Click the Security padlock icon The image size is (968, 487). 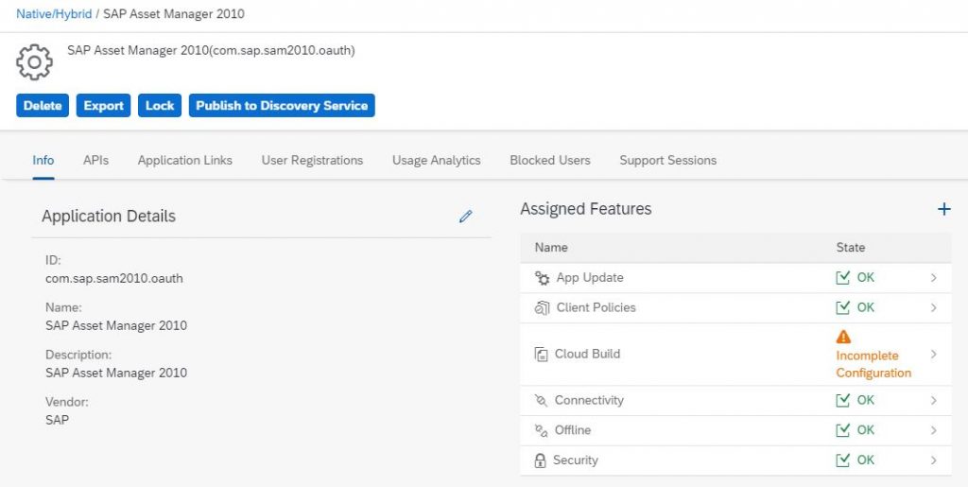(540, 461)
